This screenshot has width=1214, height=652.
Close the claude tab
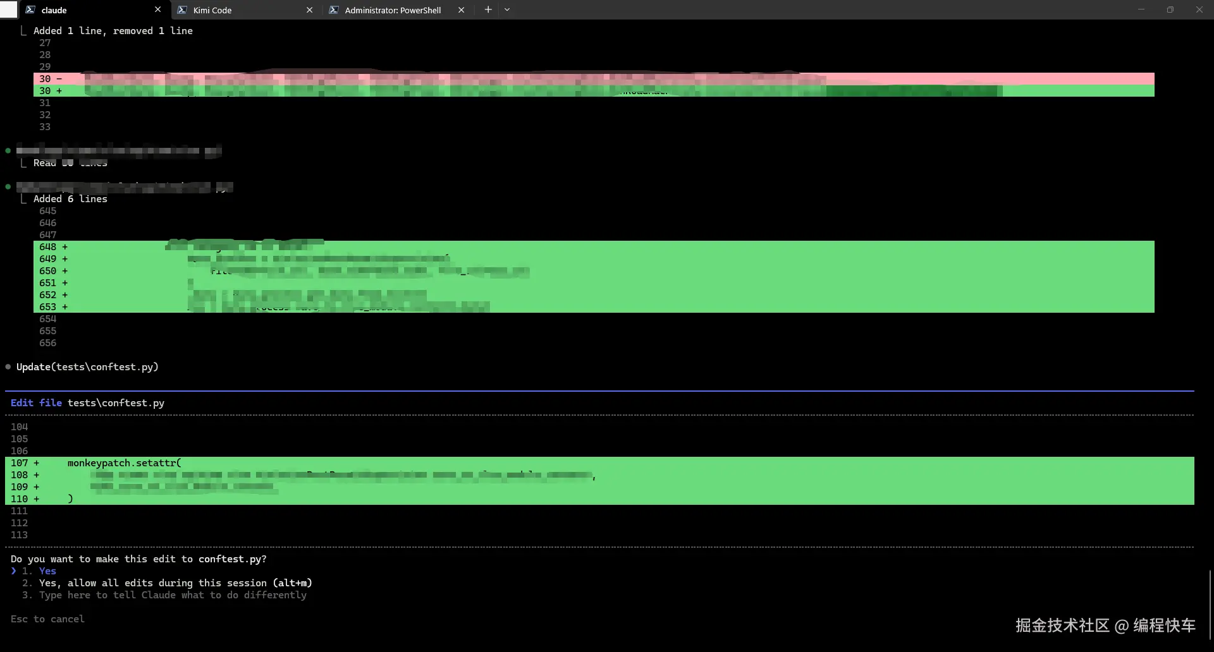[x=158, y=9]
